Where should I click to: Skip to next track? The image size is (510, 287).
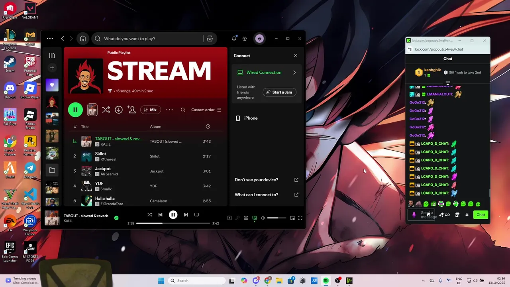click(186, 214)
